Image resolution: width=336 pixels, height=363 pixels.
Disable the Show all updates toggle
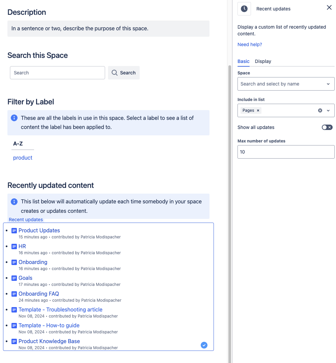327,127
